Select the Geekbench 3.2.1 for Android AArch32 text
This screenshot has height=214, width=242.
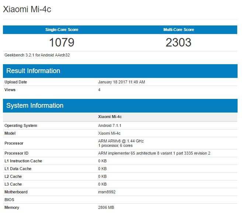click(37, 55)
